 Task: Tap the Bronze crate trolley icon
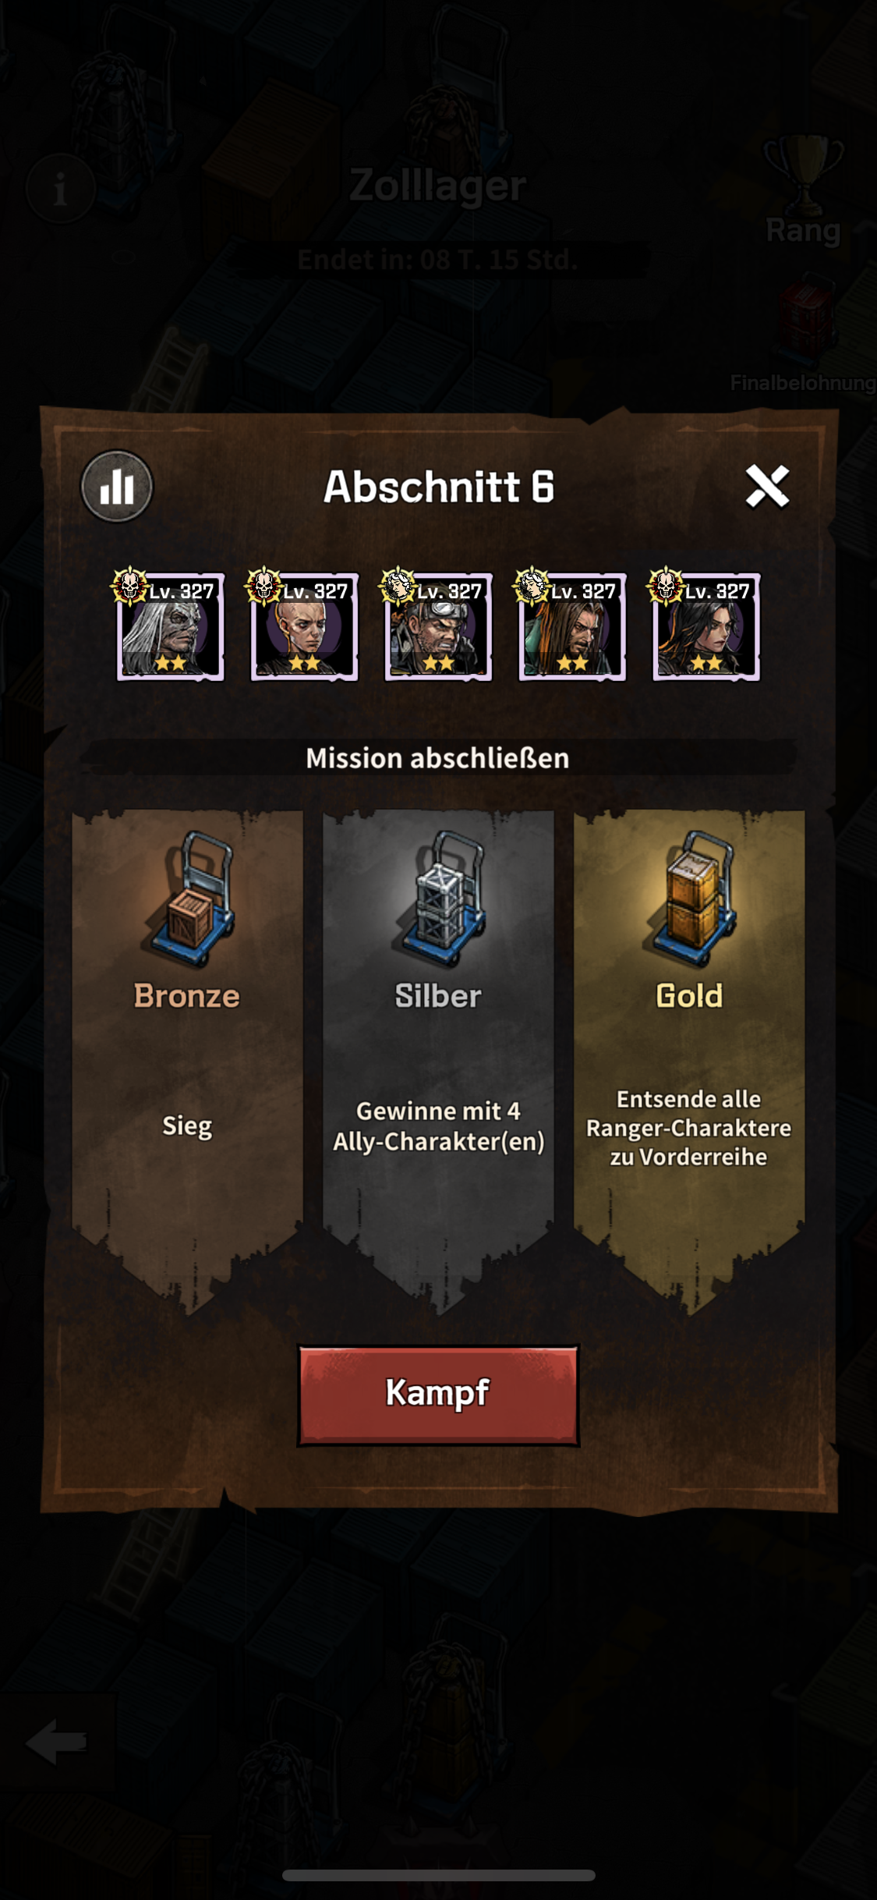[189, 899]
